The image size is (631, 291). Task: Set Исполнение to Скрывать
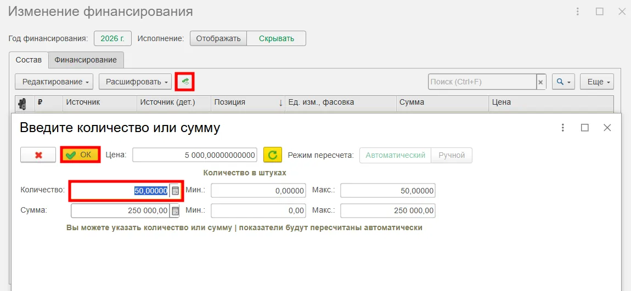[x=277, y=38]
